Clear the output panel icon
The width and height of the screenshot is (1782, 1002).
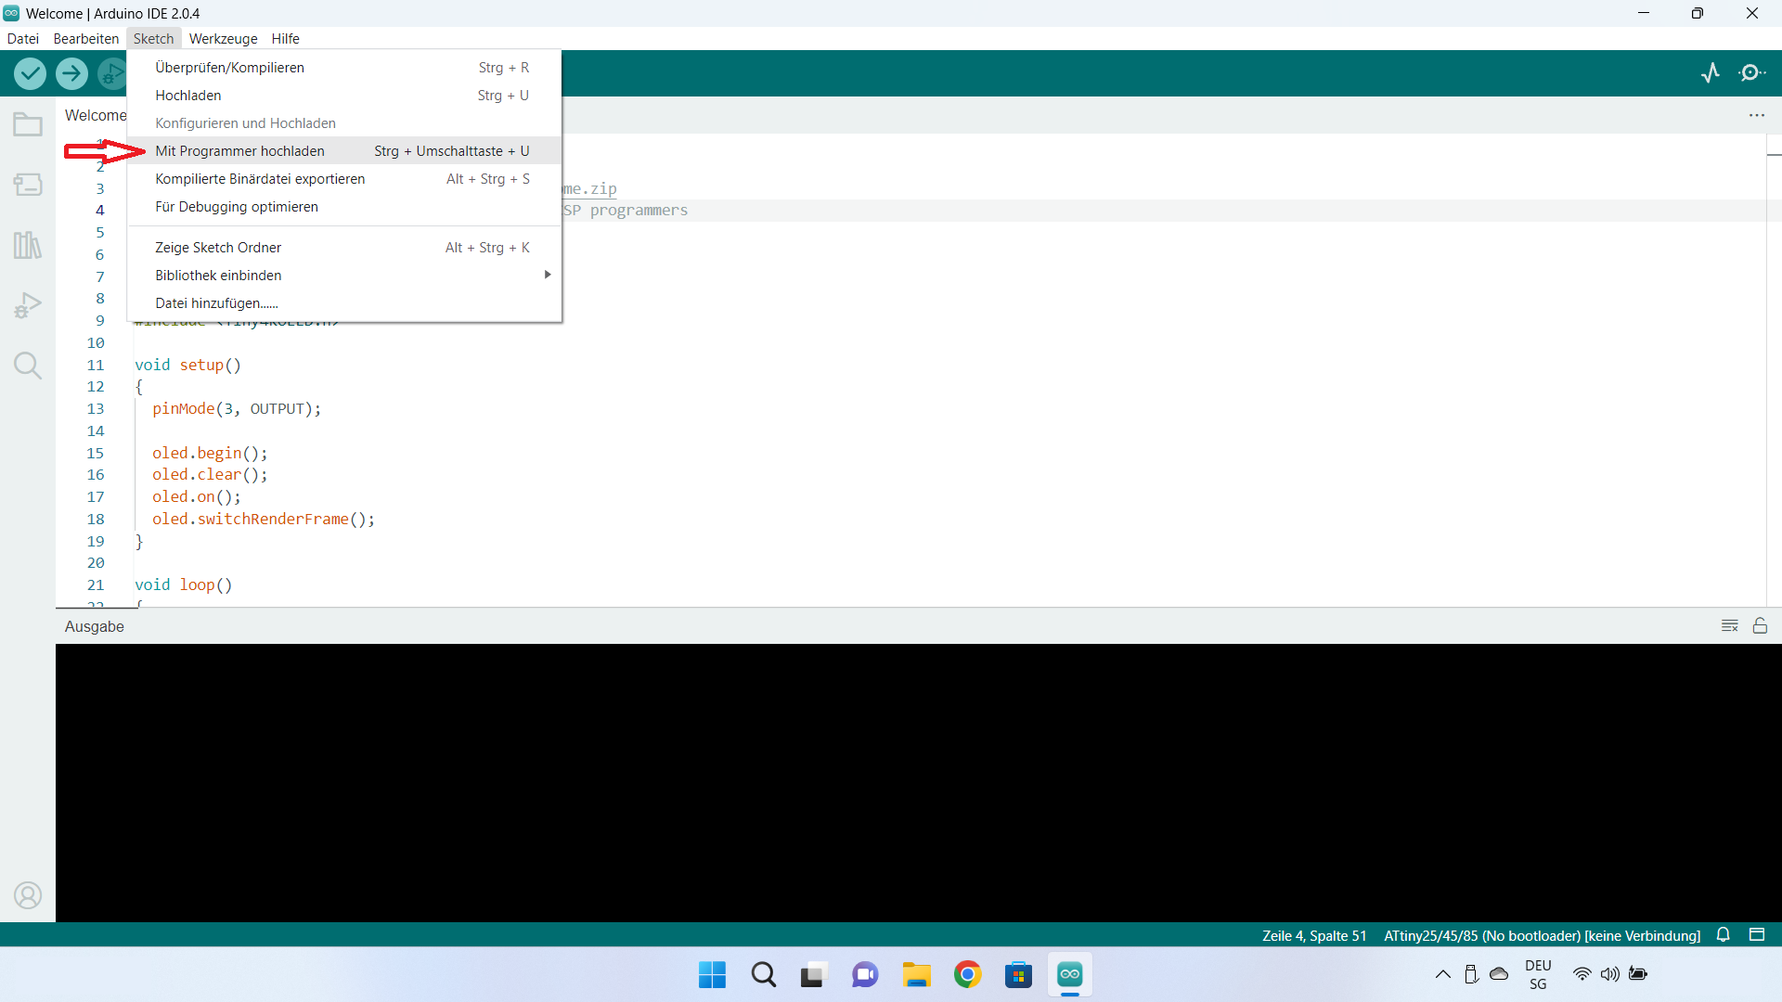pyautogui.click(x=1730, y=626)
